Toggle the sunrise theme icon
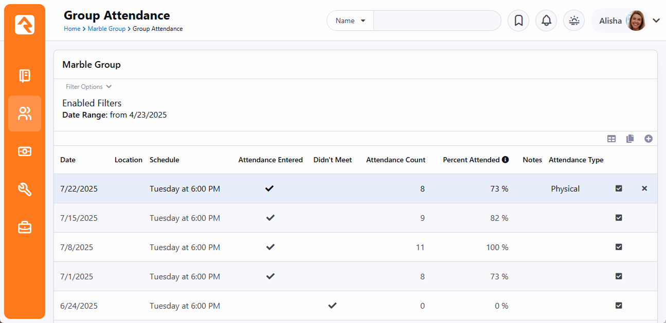Image resolution: width=666 pixels, height=323 pixels. tap(574, 21)
